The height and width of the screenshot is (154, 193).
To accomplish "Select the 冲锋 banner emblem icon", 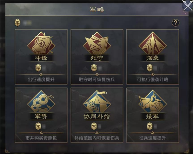I will [41, 43].
